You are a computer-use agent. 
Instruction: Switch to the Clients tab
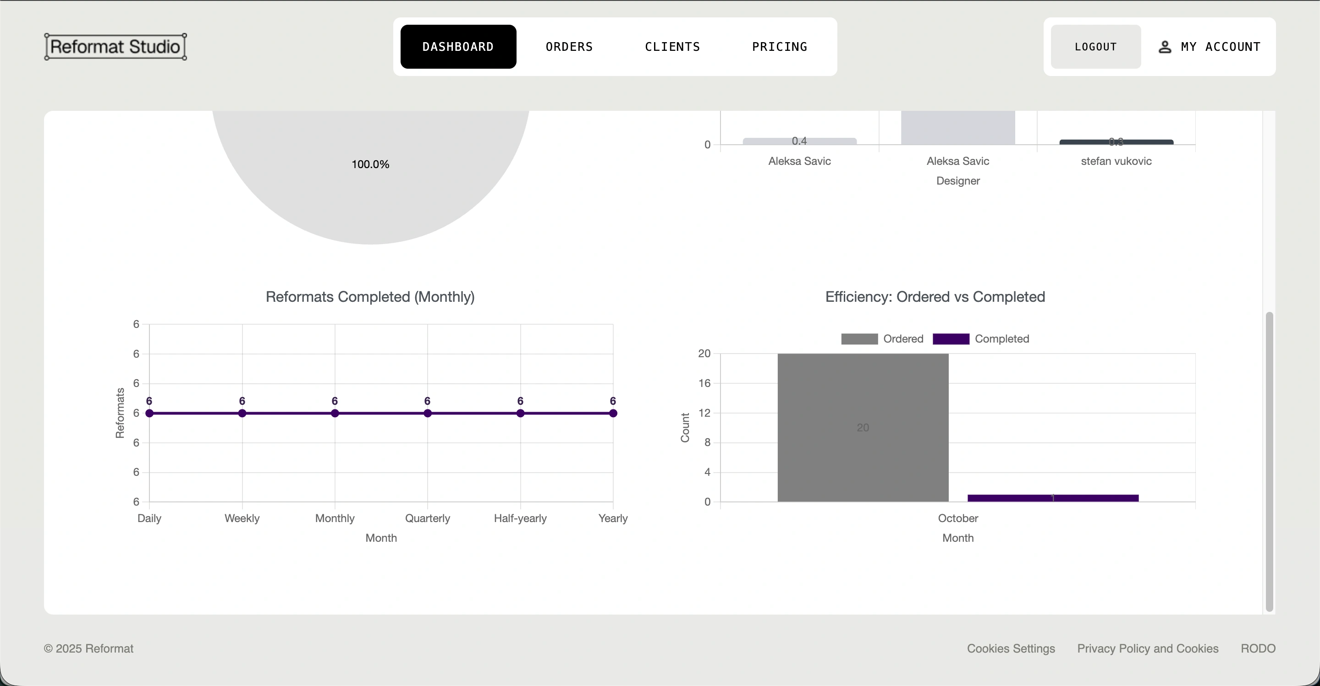click(672, 47)
